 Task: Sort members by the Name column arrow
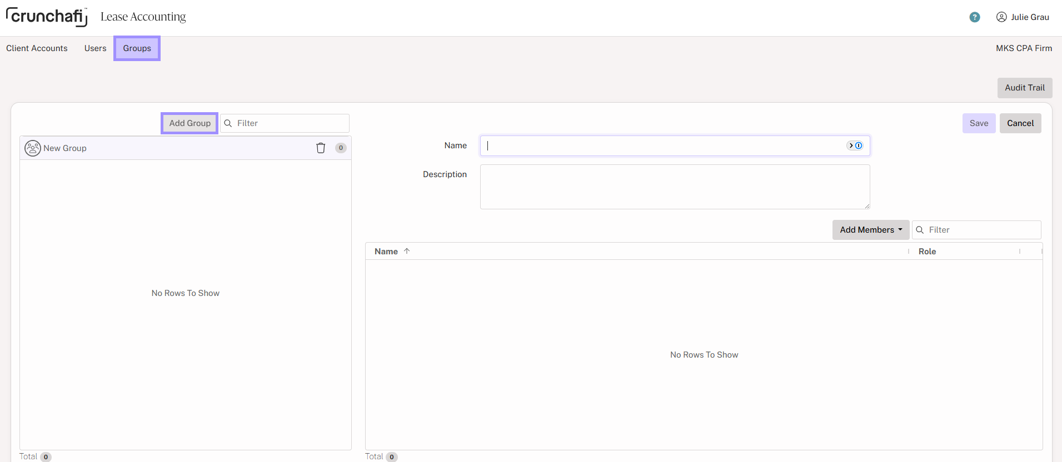click(x=407, y=252)
